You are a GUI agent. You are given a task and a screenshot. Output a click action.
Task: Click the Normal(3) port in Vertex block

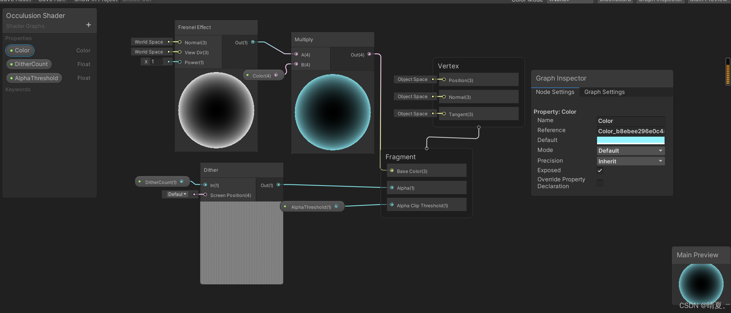pyautogui.click(x=444, y=97)
